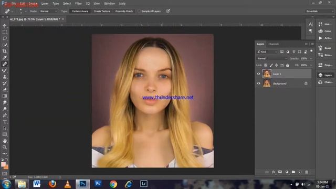Screen dimensions: 336x189
Task: Open the Window menu
Action: tap(110, 4)
